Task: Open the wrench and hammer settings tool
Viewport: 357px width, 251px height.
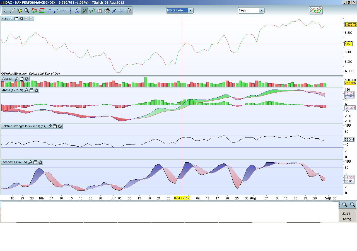Action: point(107,11)
